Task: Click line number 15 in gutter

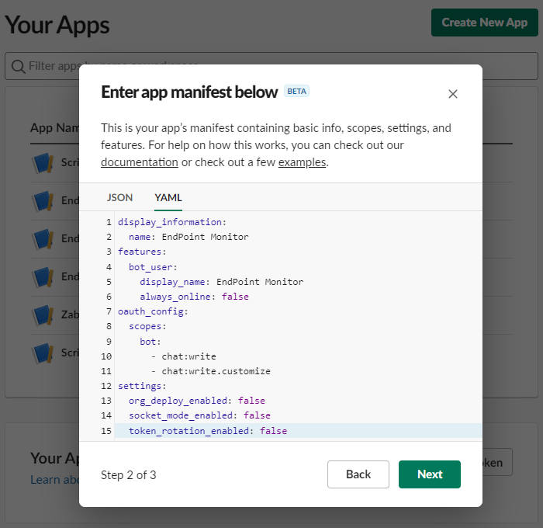Action: [106, 431]
